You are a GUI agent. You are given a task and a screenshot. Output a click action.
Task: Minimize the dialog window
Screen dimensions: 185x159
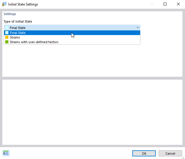tap(152, 4)
